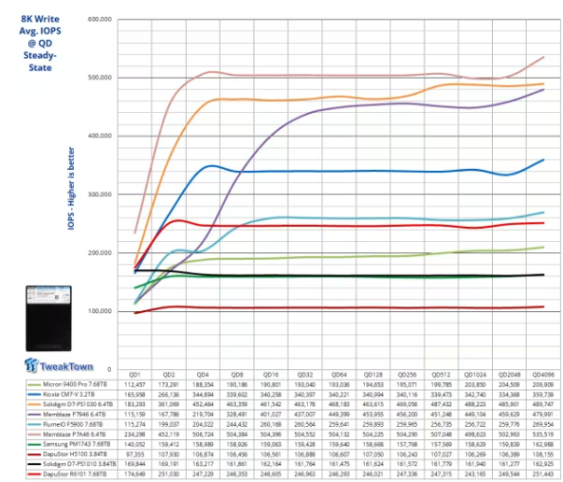Click the 400,000 y-axis value

pos(100,135)
